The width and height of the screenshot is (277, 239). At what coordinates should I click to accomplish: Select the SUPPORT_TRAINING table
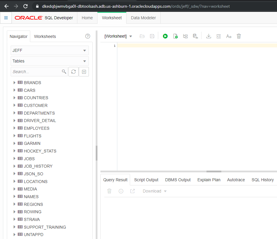(45, 227)
